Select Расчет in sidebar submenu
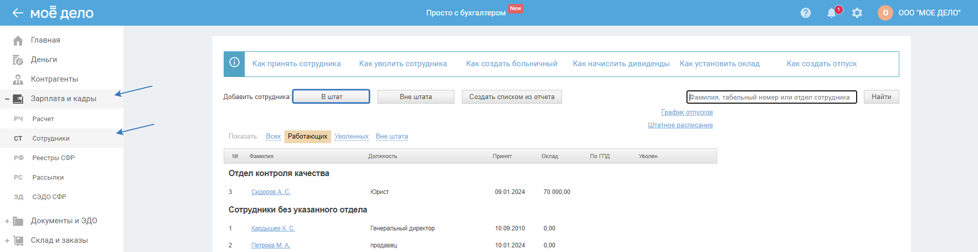Screen dimensions: 978x252 (x=43, y=119)
